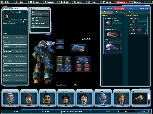The height and width of the screenshot is (114, 153).
Task: Click the Speed skill row
Action: [x=15, y=66]
